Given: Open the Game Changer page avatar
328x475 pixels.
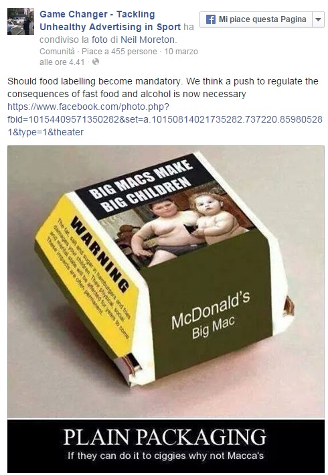Looking at the screenshot, I should [21, 21].
